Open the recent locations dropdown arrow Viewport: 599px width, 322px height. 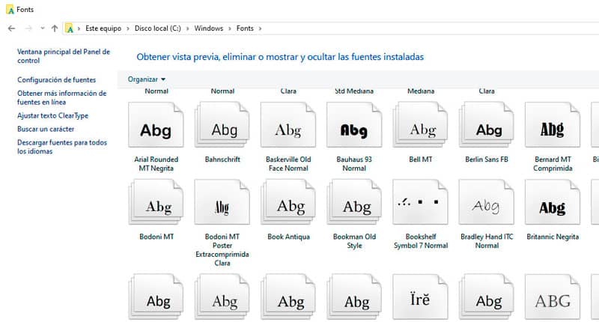[43, 28]
